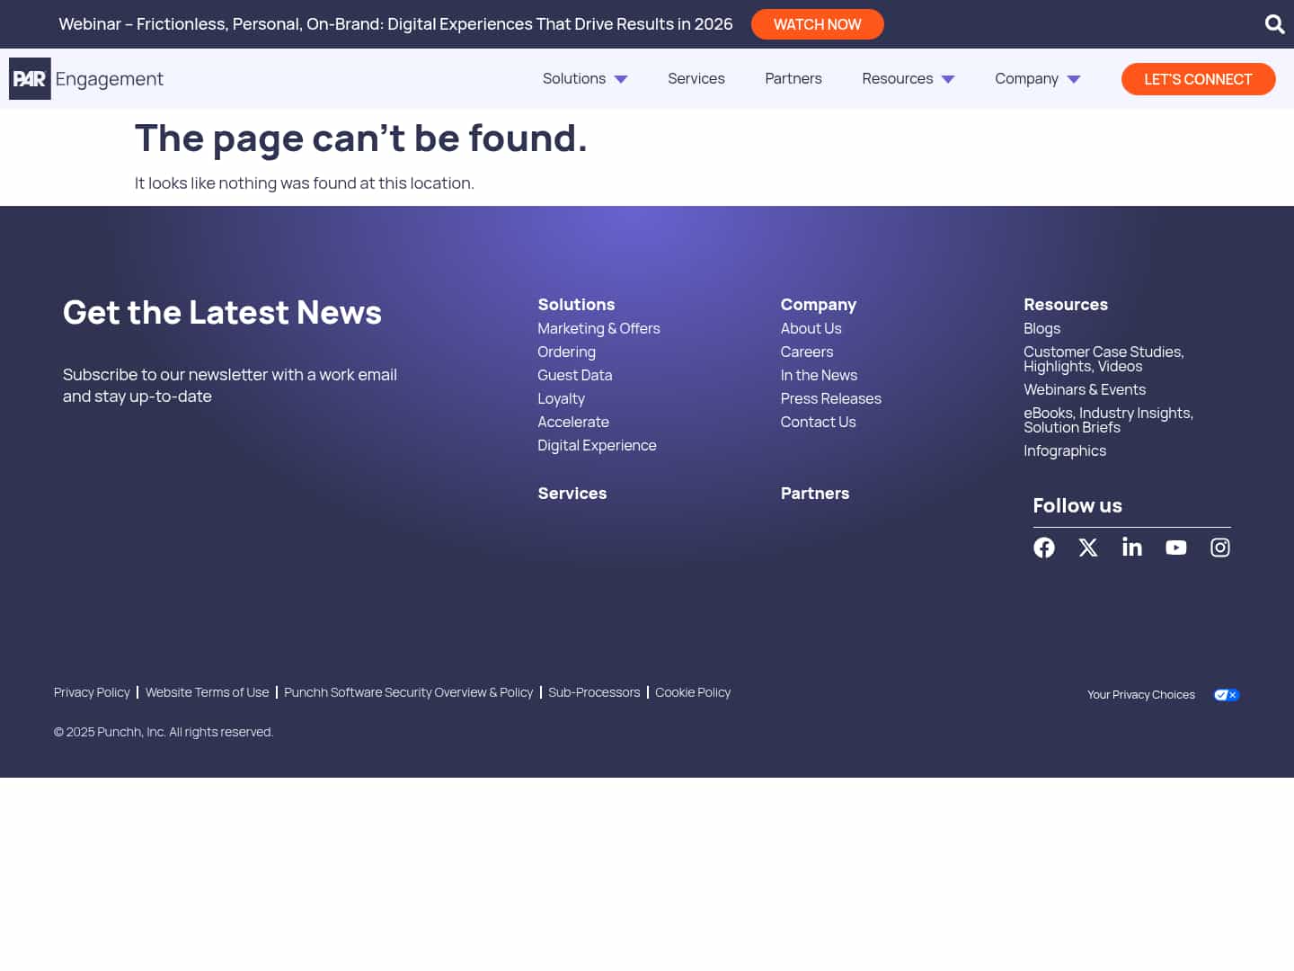1294x971 pixels.
Task: Click the WATCH NOW button
Action: [x=817, y=24]
